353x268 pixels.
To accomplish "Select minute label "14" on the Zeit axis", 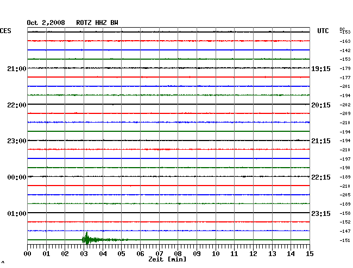I will [x=291, y=254].
